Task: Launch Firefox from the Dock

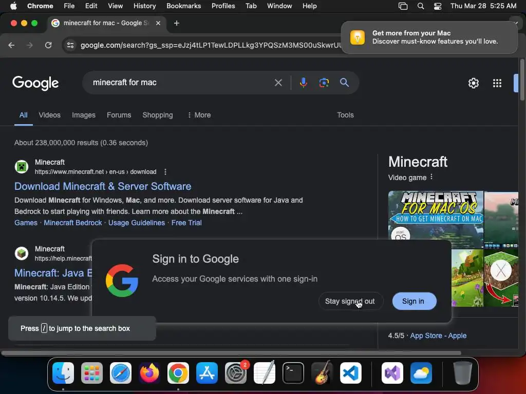Action: point(149,373)
